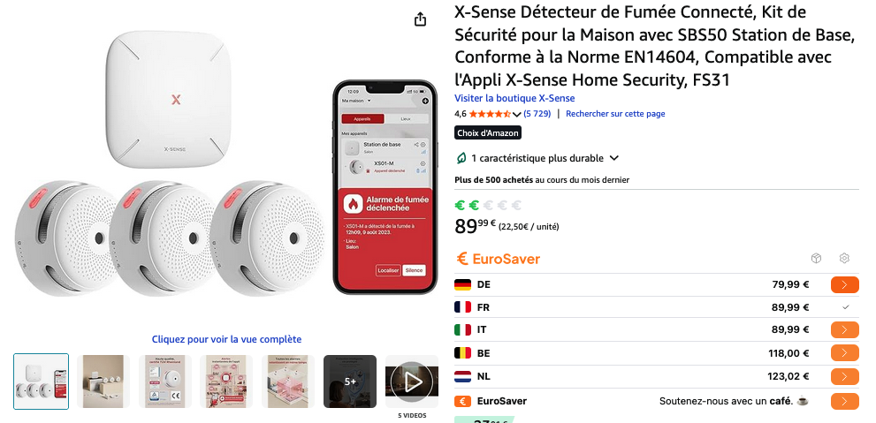Screen dimensions: 876x423
Task: Select the TÜV certification thumbnail
Action: pos(164,381)
